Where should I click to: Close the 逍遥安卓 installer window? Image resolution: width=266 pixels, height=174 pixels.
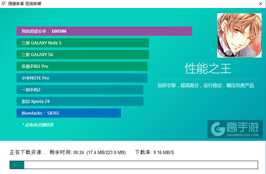(x=261, y=4)
